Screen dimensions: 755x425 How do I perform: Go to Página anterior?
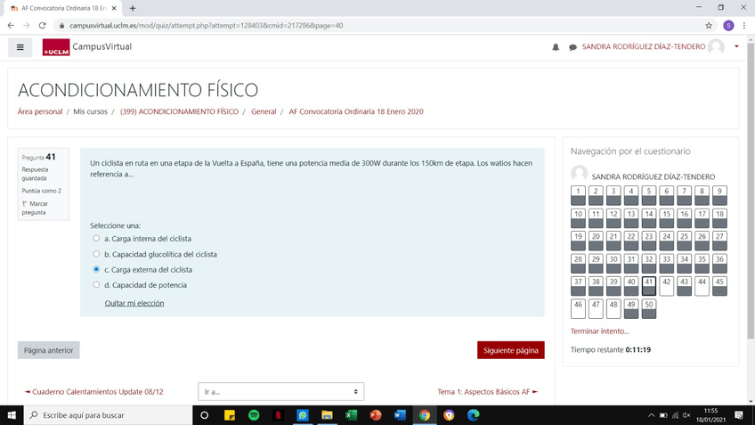point(49,350)
